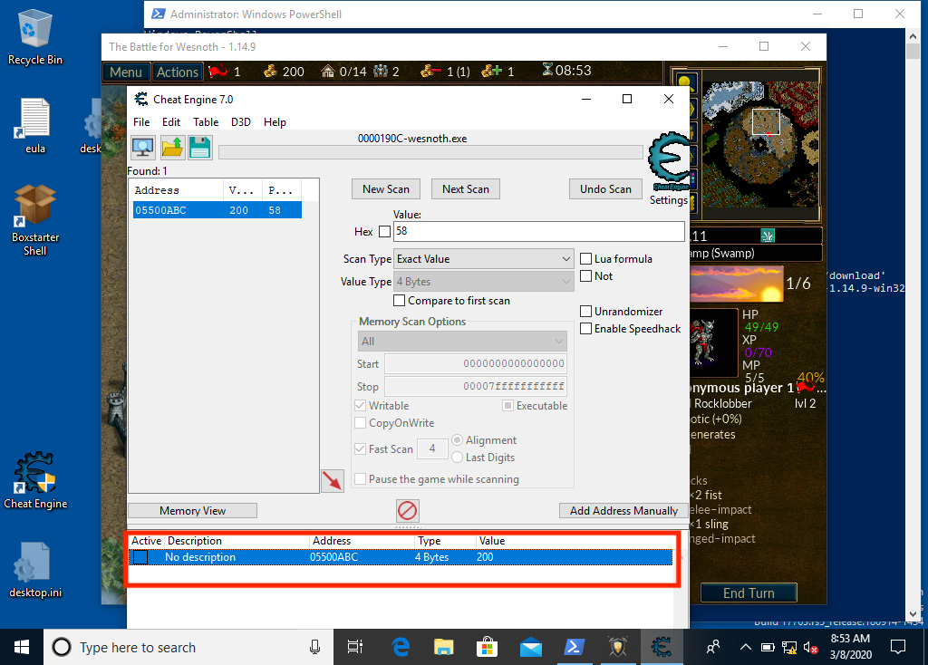Viewport: 928px width, 665px height.
Task: Toggle the Active box for address 05500ABC
Action: [140, 557]
